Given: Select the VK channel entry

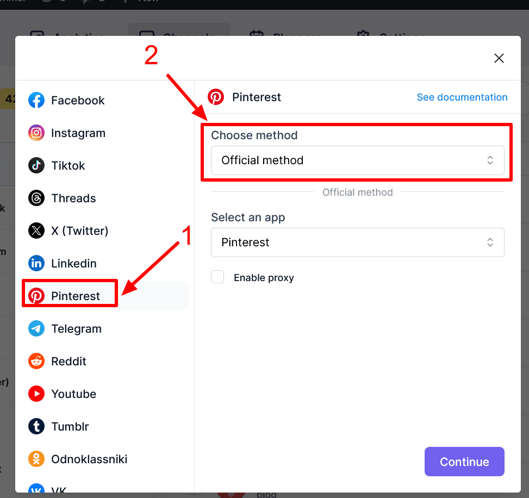Looking at the screenshot, I should point(58,489).
